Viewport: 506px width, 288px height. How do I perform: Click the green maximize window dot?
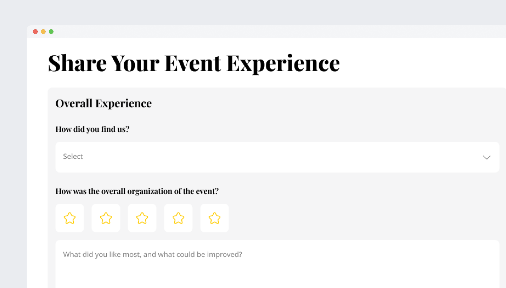tap(51, 32)
